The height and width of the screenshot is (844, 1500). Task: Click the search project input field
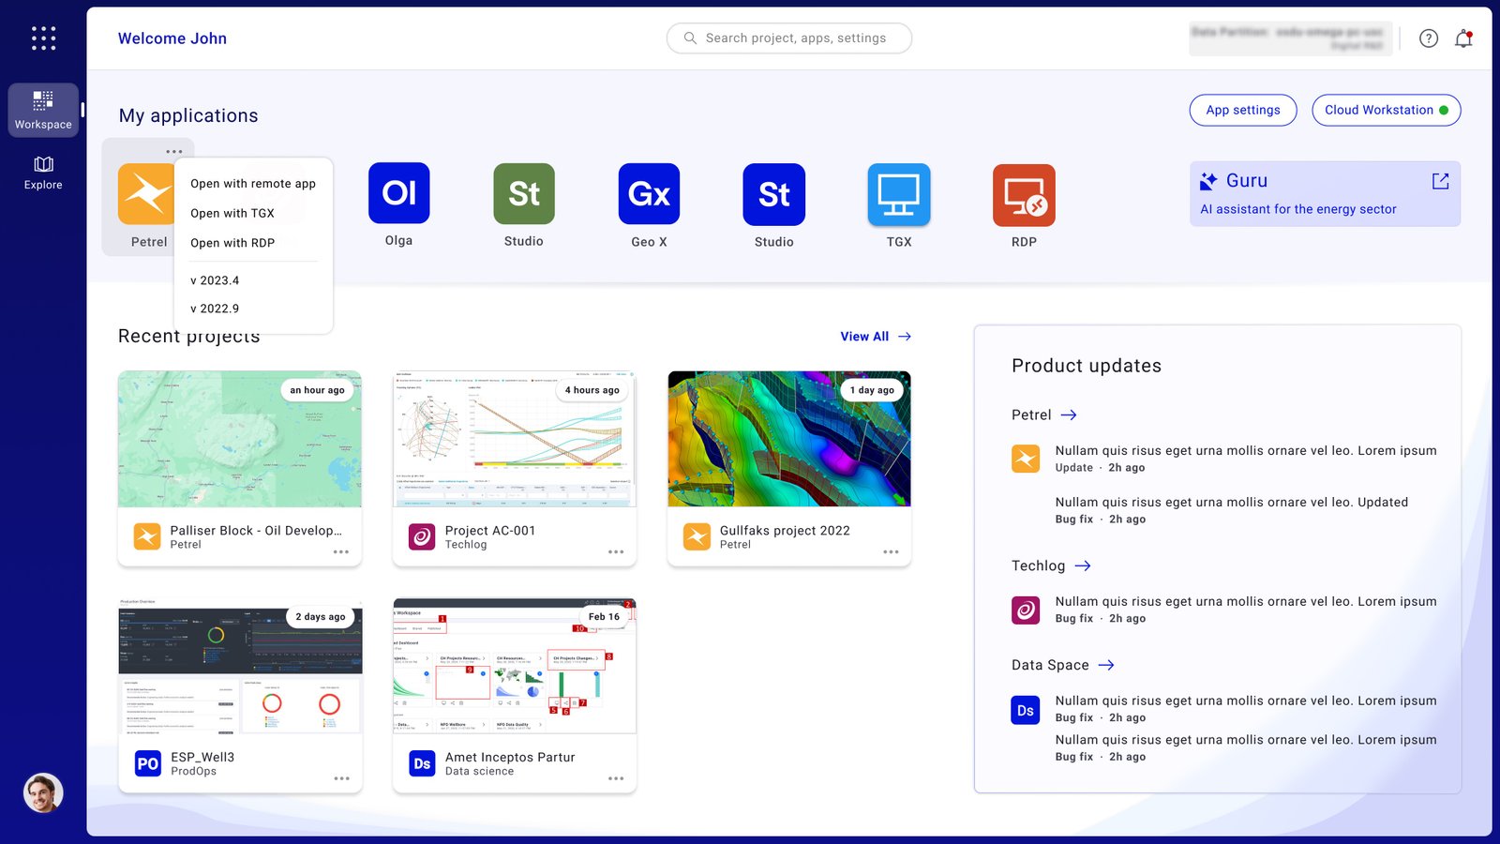(x=789, y=38)
